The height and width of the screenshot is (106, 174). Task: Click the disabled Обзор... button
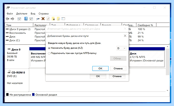pos(118,58)
